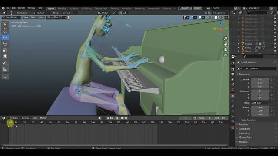Viewport: 278px width, 156px height.
Task: Switch to Modeling workspace tab
Action: [62, 8]
